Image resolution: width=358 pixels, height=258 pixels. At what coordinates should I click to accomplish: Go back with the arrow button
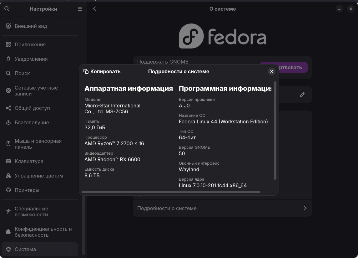click(94, 9)
